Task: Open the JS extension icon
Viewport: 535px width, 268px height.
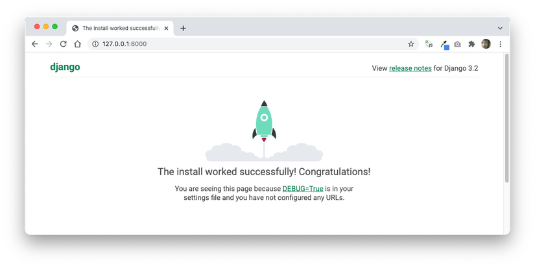Action: [x=429, y=44]
